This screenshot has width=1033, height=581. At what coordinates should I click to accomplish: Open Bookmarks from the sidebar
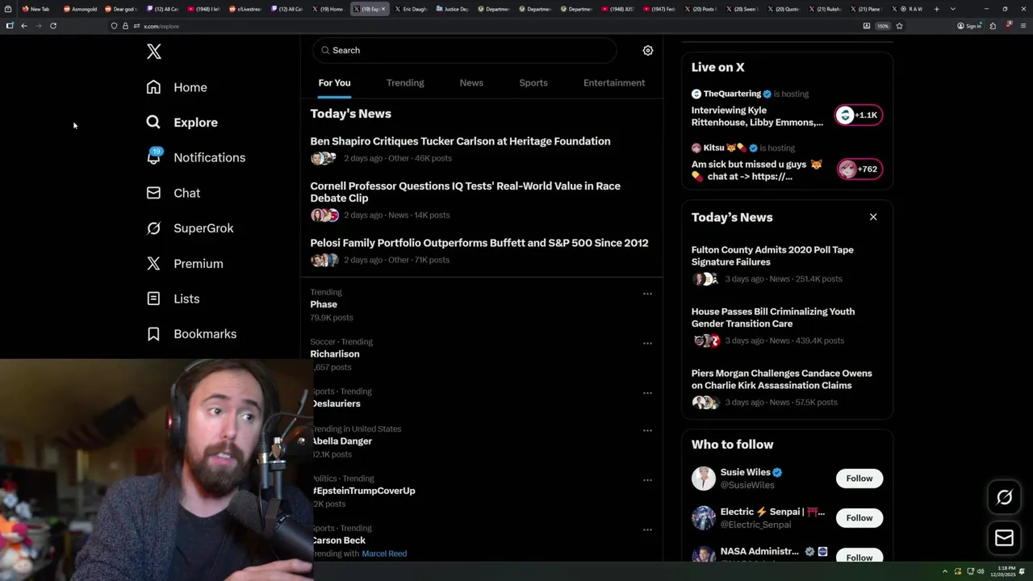(x=191, y=334)
